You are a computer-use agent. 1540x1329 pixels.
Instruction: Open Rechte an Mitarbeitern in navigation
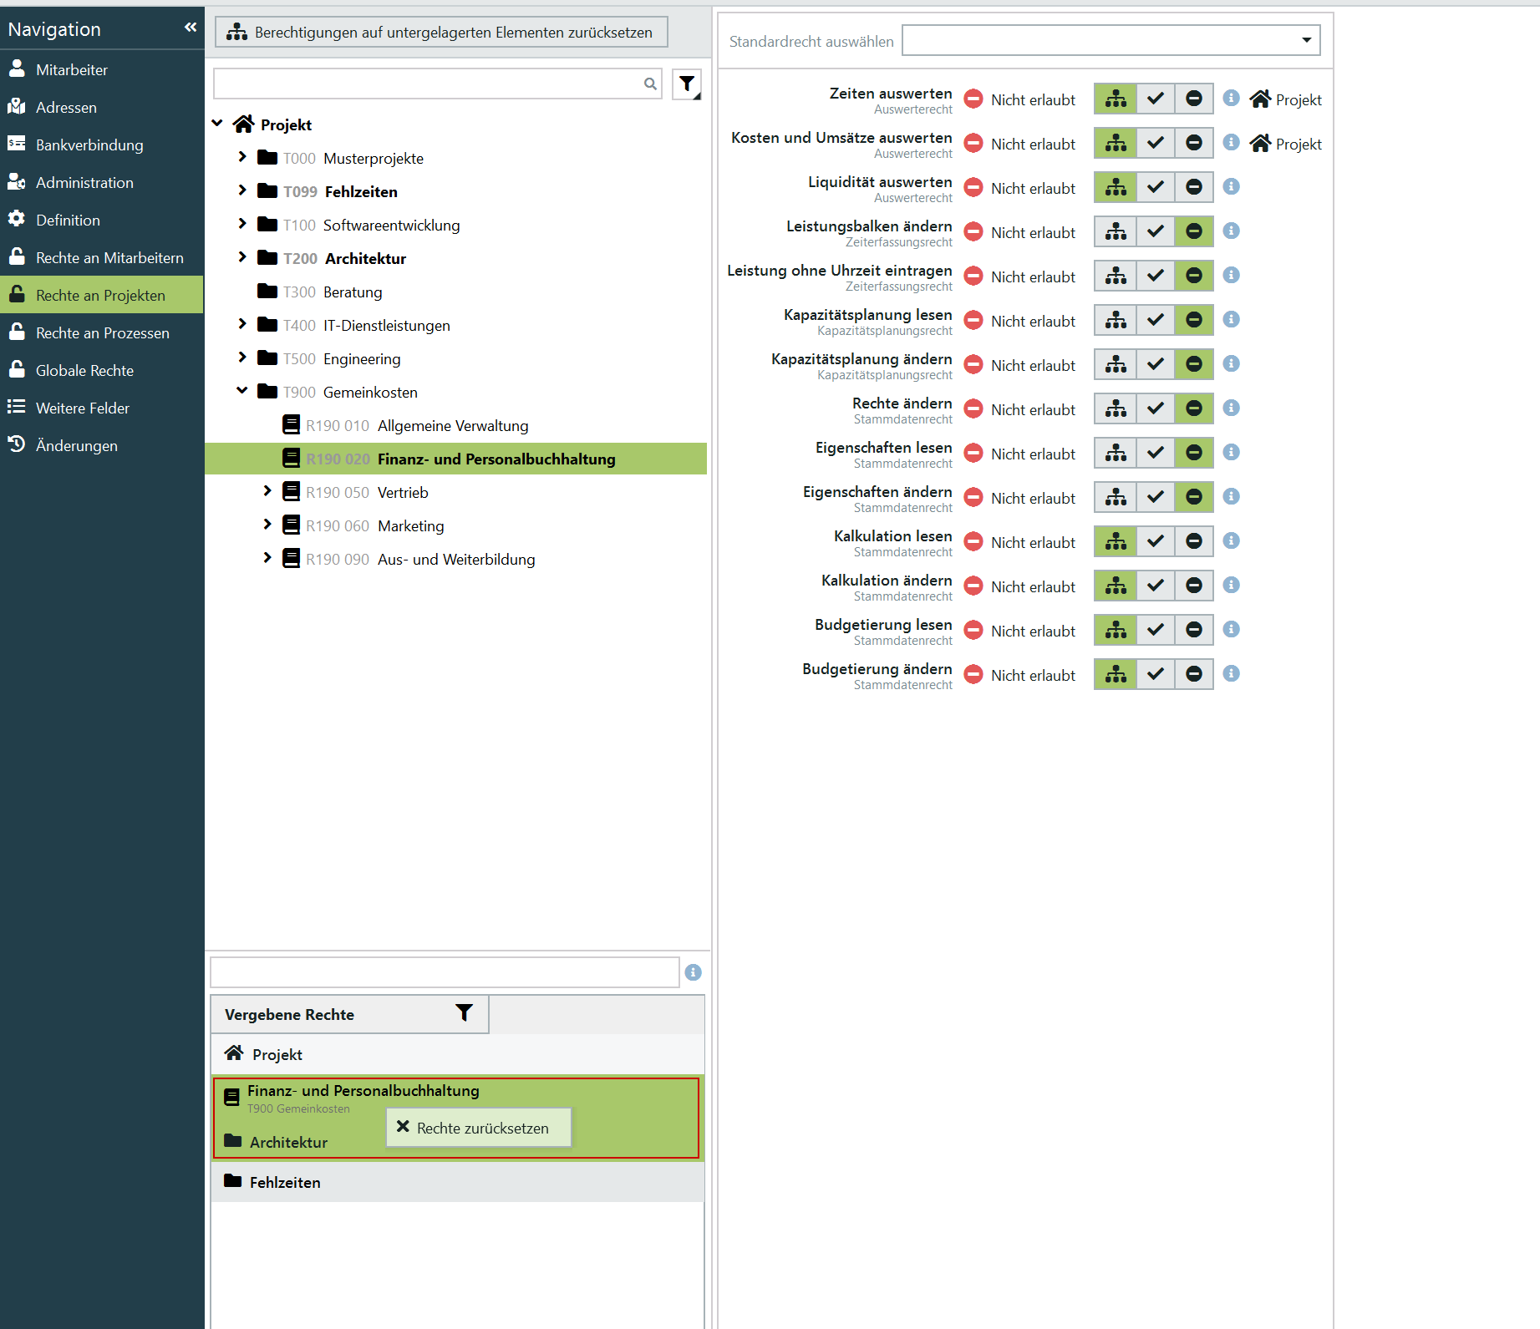point(109,257)
